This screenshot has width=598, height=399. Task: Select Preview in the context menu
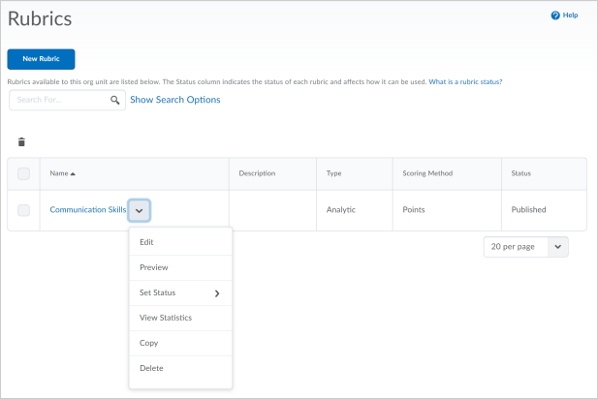click(x=154, y=267)
